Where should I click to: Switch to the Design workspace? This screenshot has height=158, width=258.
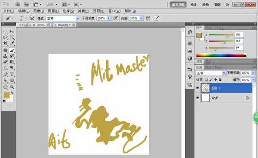tap(193, 5)
